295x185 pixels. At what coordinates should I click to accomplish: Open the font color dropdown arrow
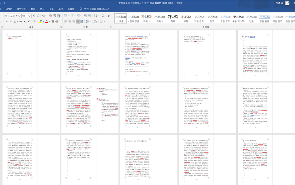(49, 22)
